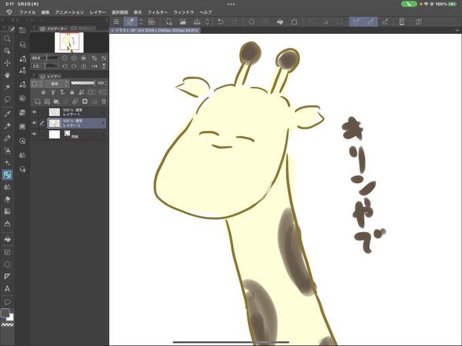Screen dimensions: 462x346
Task: Select the Eraser tool
Action: pos(7,199)
